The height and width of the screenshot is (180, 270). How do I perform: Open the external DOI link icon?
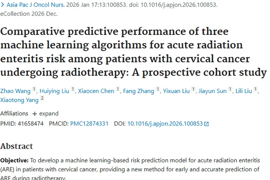coord(207,124)
